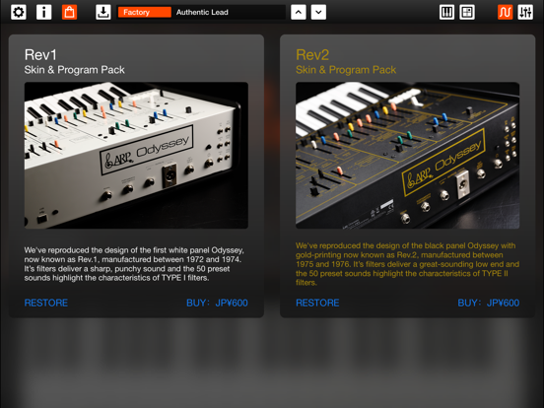Show the keyboard view icon
Image resolution: width=544 pixels, height=408 pixels.
[446, 12]
